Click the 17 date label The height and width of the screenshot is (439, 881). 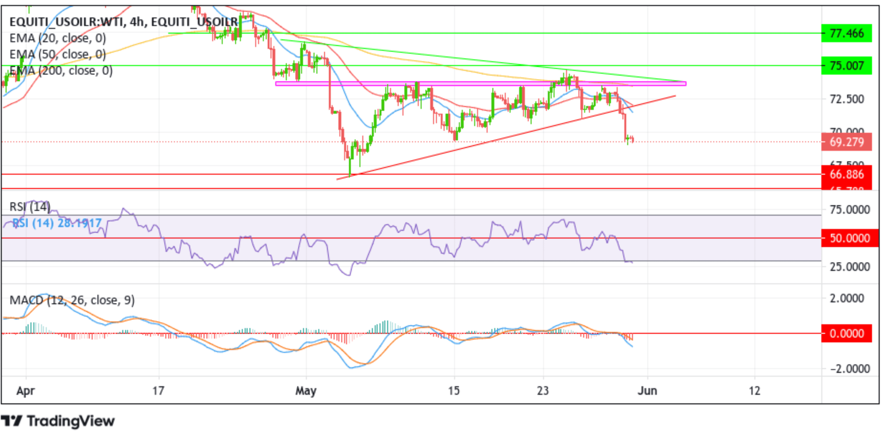coord(158,390)
